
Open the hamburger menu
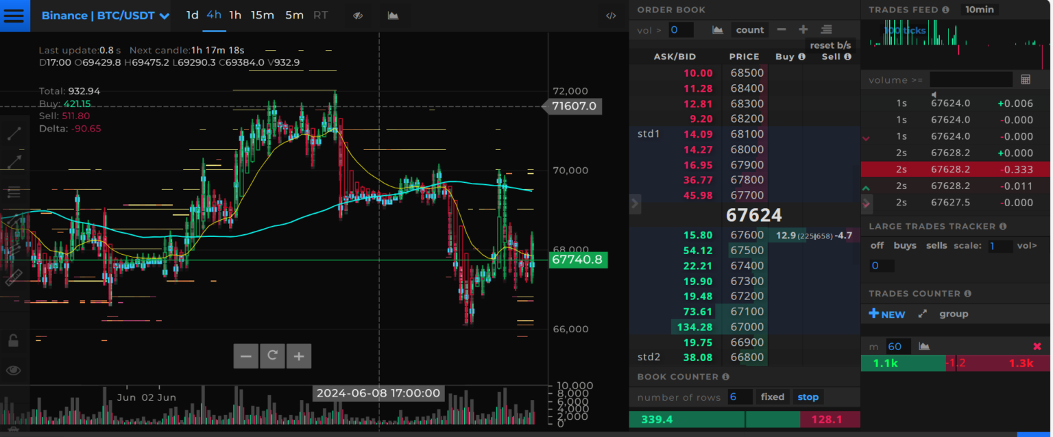tap(14, 15)
